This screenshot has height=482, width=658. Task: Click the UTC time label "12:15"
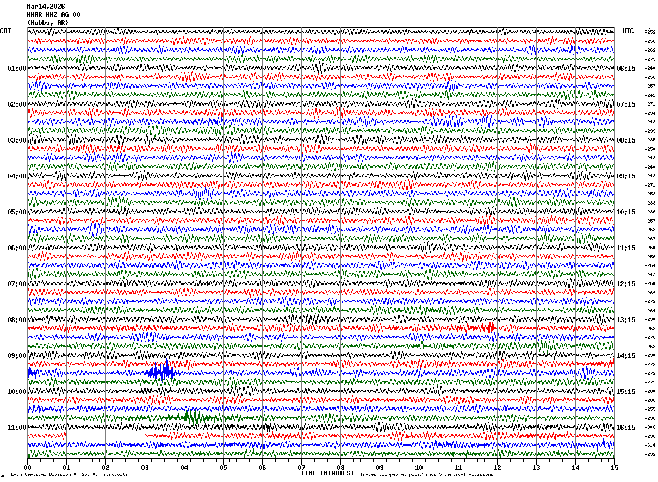click(x=626, y=284)
